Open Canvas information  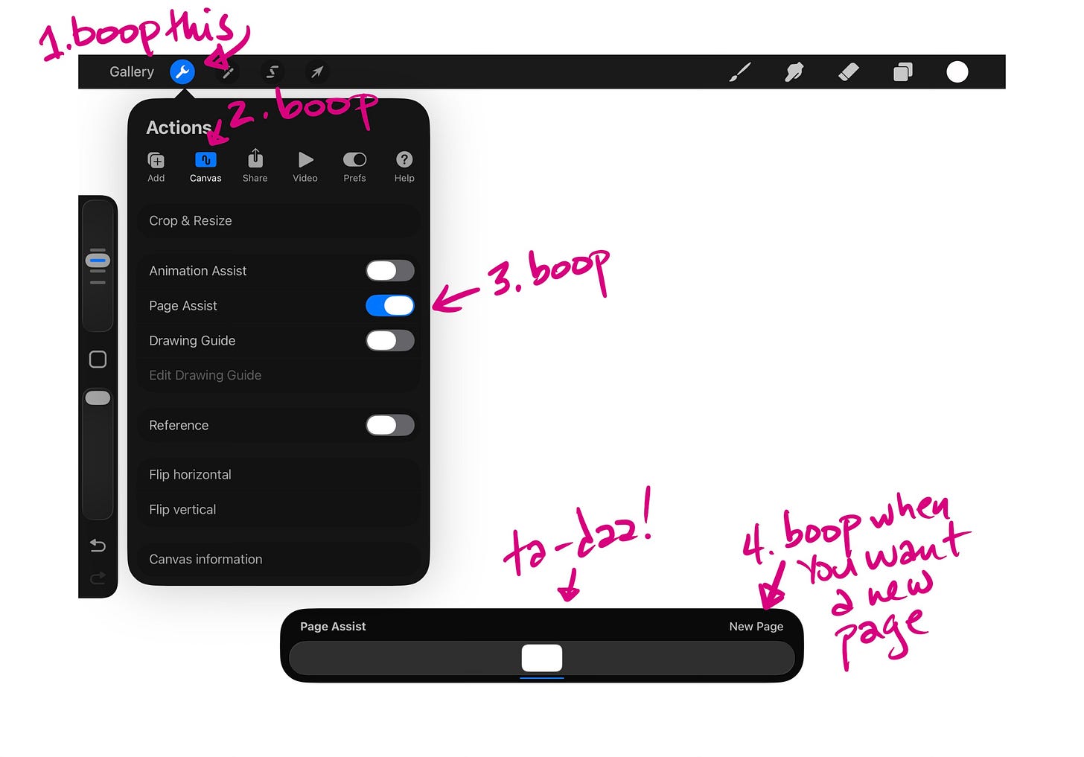click(278, 560)
